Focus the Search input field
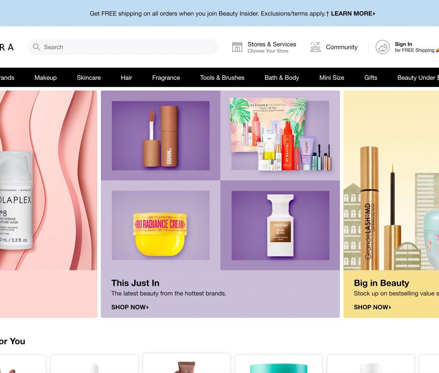The width and height of the screenshot is (439, 373). [x=123, y=47]
